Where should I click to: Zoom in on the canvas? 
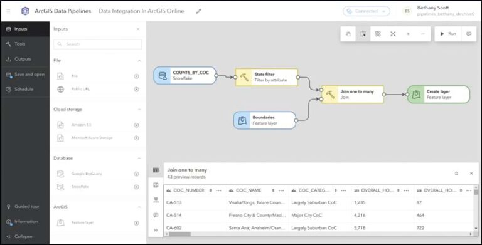[408, 34]
